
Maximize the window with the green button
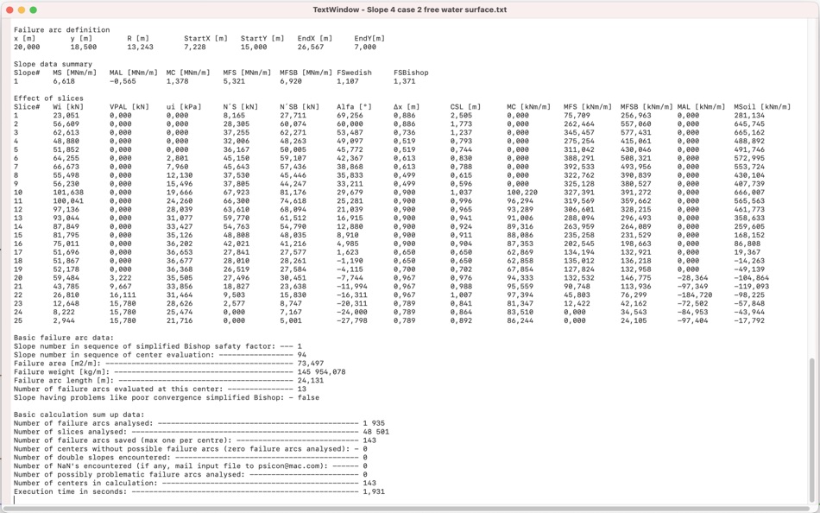pyautogui.click(x=34, y=10)
